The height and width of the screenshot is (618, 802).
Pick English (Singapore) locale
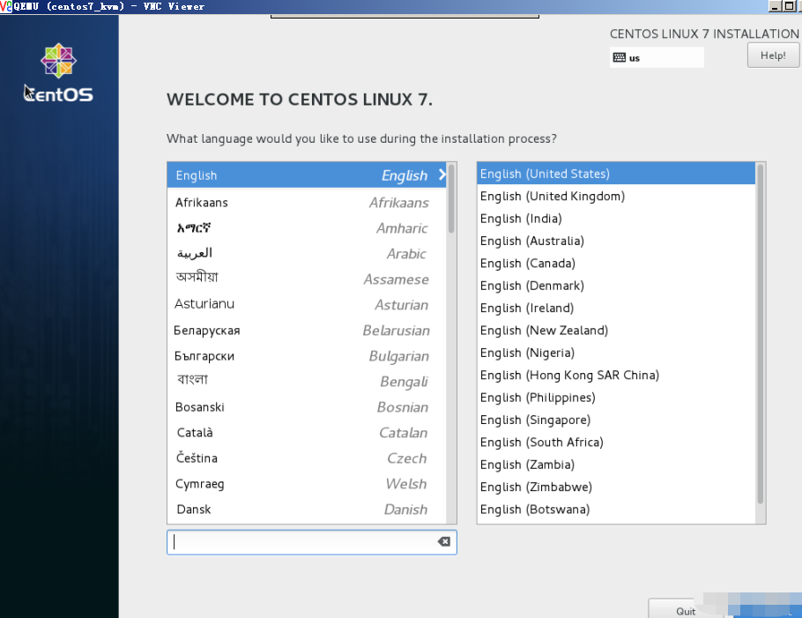(x=536, y=421)
